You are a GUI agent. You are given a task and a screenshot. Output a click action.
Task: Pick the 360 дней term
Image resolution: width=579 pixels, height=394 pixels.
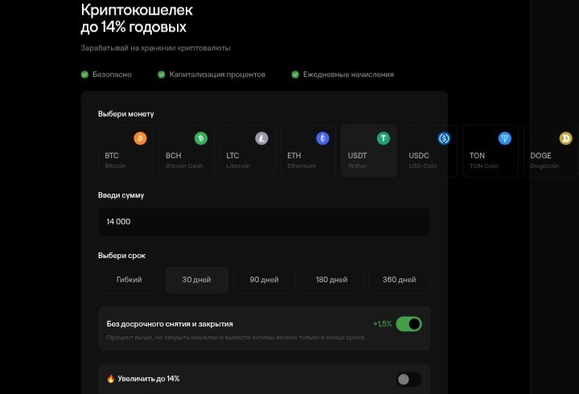[400, 280]
